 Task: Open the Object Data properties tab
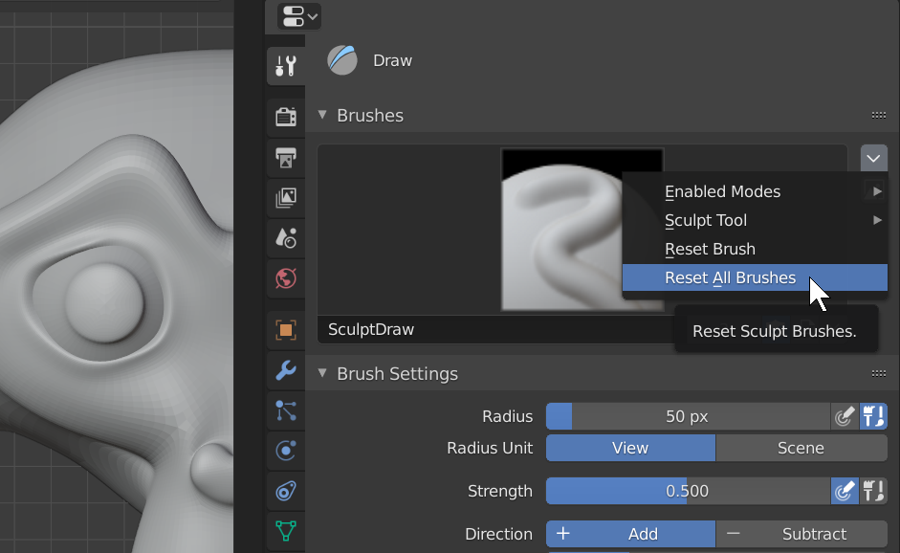285,532
